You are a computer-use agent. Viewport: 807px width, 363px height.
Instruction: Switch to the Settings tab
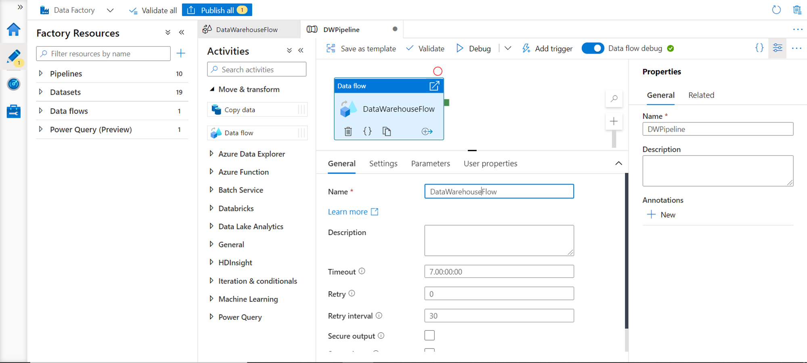click(x=383, y=164)
